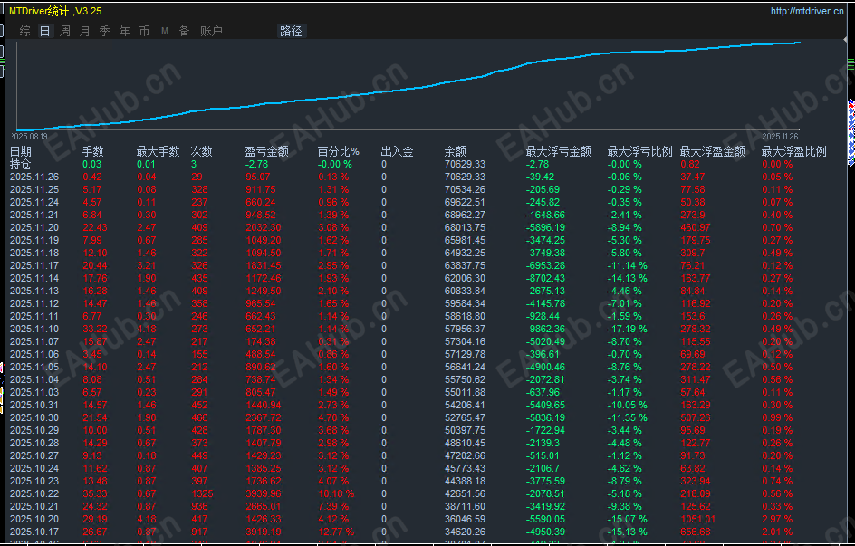The image size is (855, 546).
Task: Click percentage value 12.77 %
Action: 336,532
